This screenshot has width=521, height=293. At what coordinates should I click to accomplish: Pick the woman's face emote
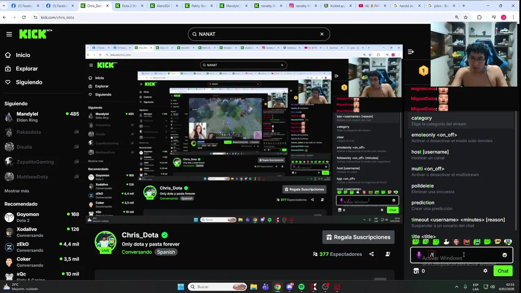(456, 242)
